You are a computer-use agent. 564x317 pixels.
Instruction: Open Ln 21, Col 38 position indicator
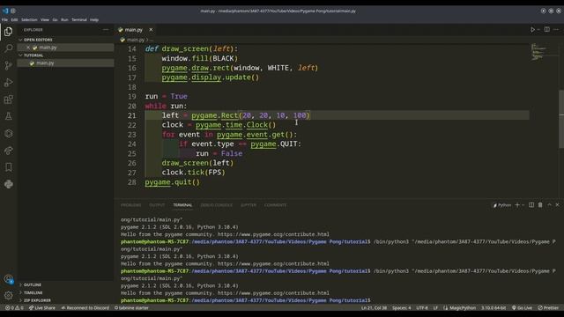point(374,307)
